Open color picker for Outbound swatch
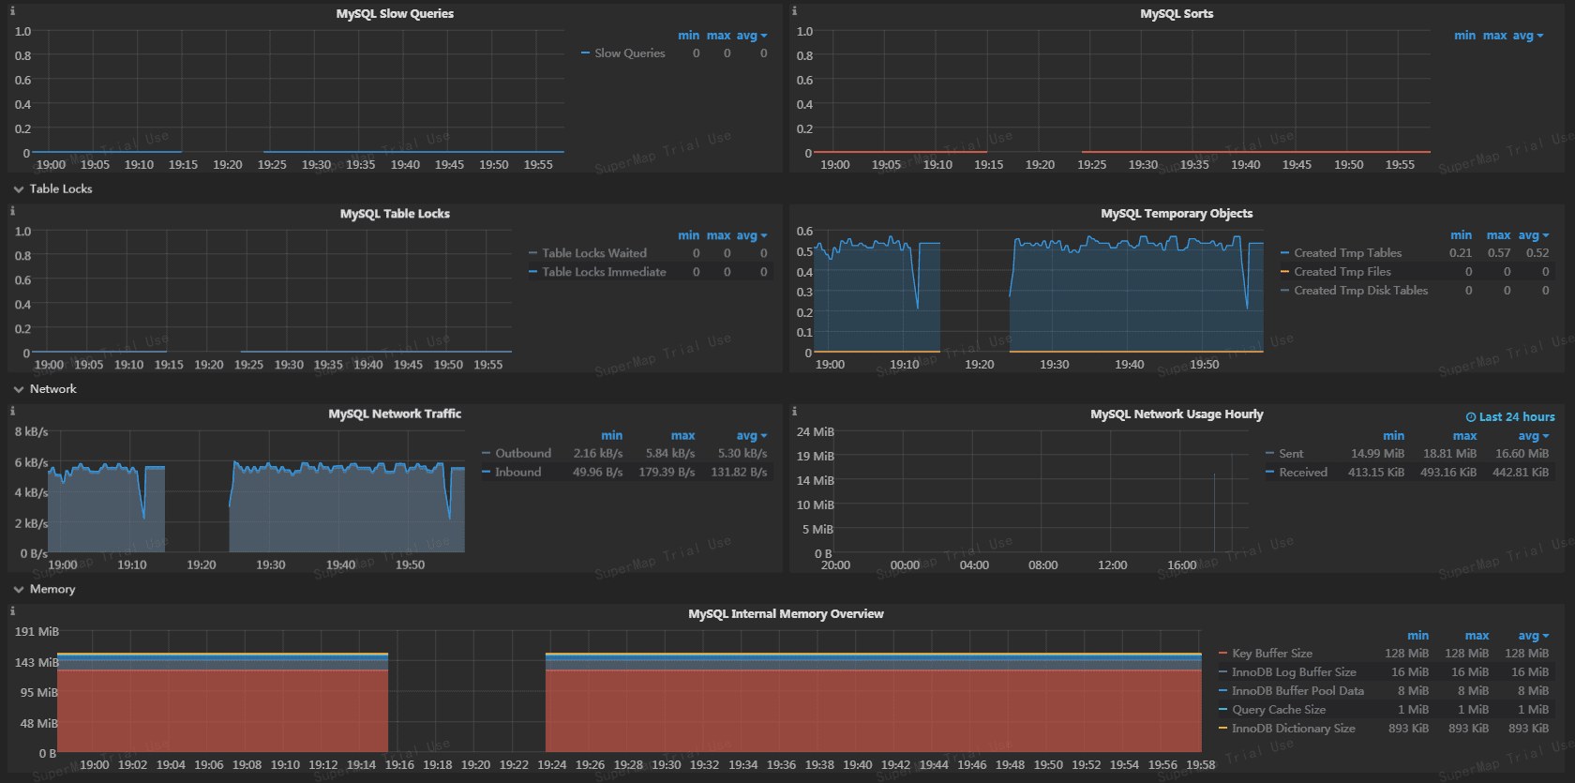The width and height of the screenshot is (1575, 783). pos(487,454)
